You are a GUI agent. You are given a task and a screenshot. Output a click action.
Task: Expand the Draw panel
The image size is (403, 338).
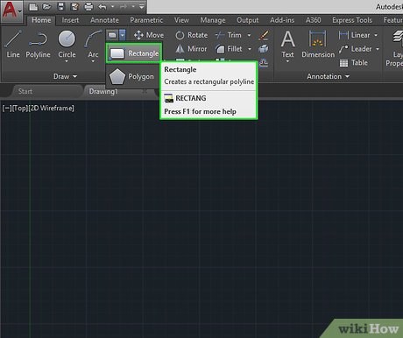(65, 76)
